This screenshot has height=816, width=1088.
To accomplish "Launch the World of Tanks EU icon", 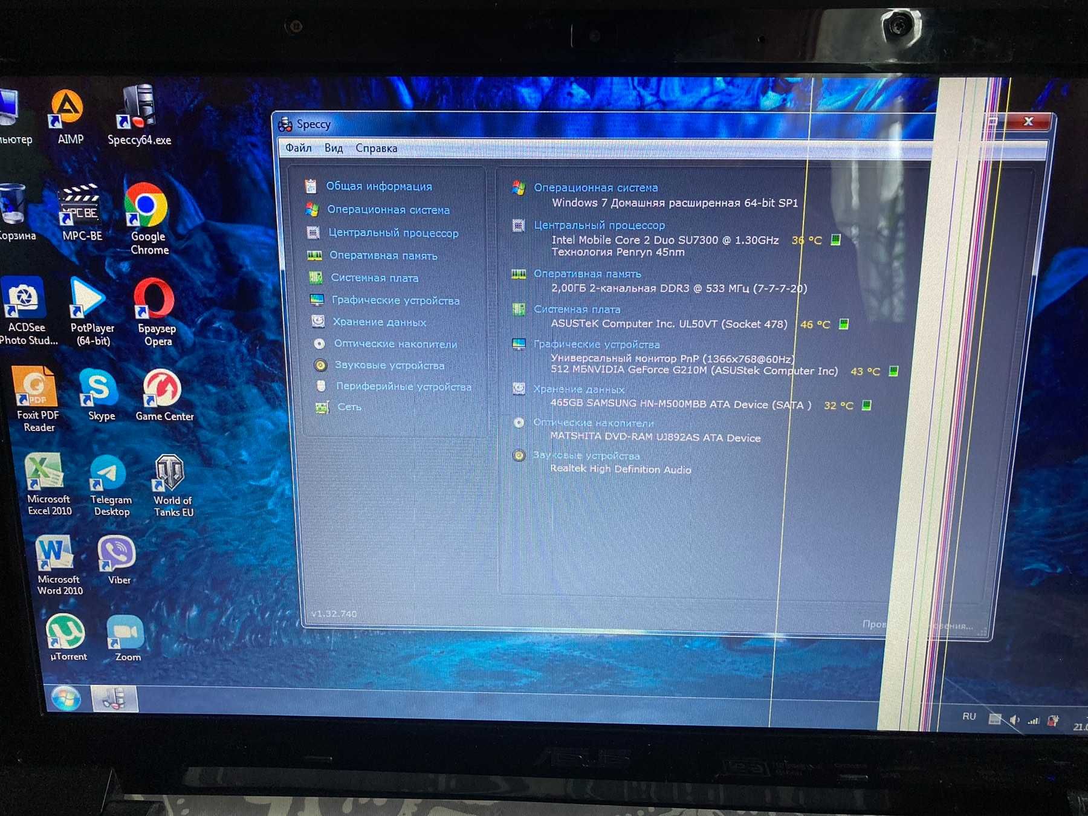I will (172, 486).
